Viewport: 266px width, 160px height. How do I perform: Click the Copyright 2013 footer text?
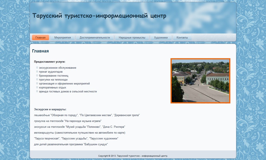133,156
